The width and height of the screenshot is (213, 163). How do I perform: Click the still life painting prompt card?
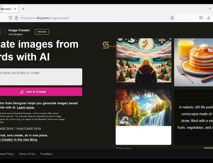tap(194, 117)
